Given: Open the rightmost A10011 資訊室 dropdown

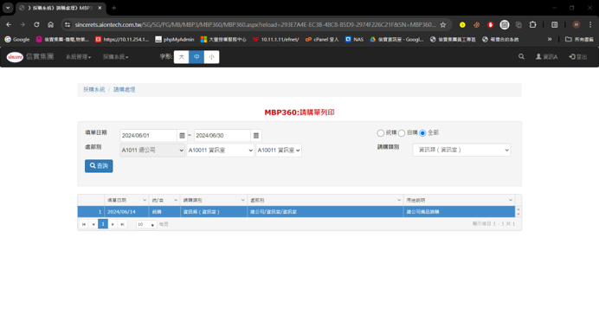Looking at the screenshot, I should [279, 151].
